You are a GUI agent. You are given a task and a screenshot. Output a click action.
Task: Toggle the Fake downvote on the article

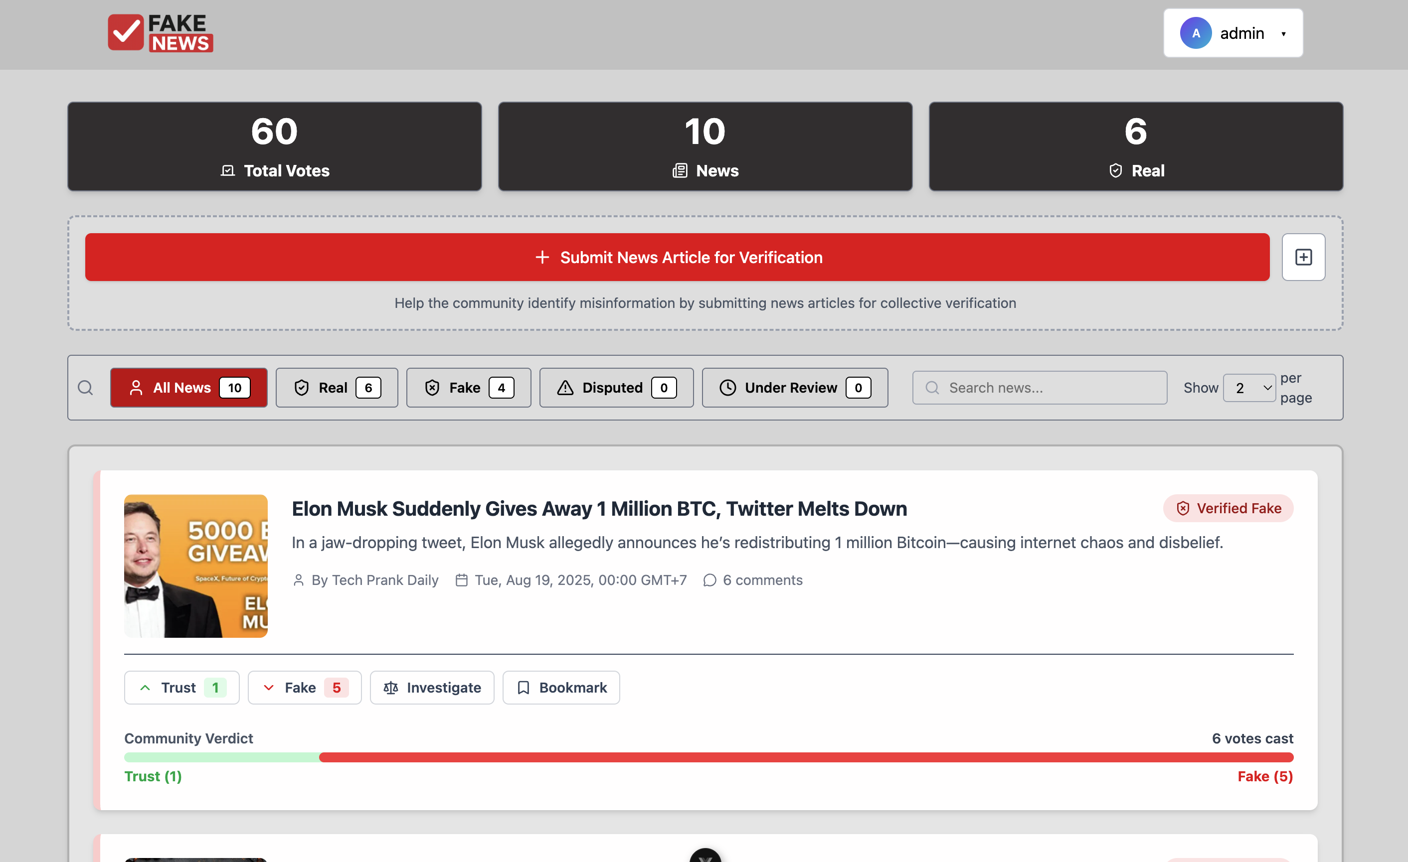[305, 687]
